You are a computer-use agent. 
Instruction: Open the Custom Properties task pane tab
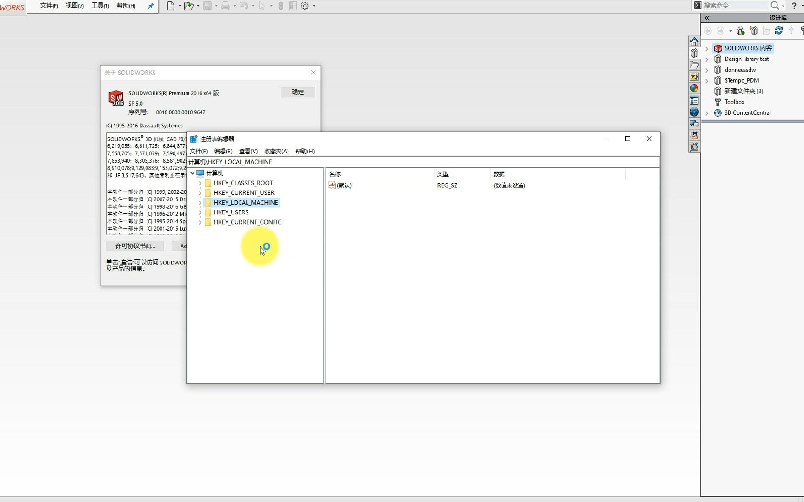click(x=694, y=100)
